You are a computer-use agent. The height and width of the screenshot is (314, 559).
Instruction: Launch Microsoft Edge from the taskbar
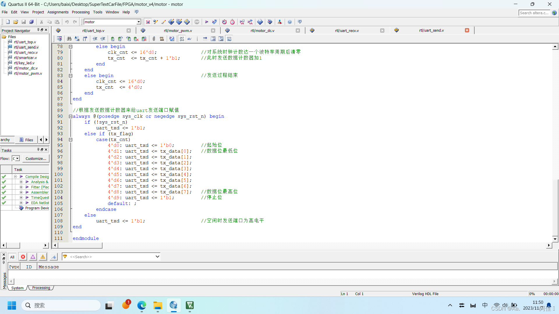pyautogui.click(x=141, y=305)
